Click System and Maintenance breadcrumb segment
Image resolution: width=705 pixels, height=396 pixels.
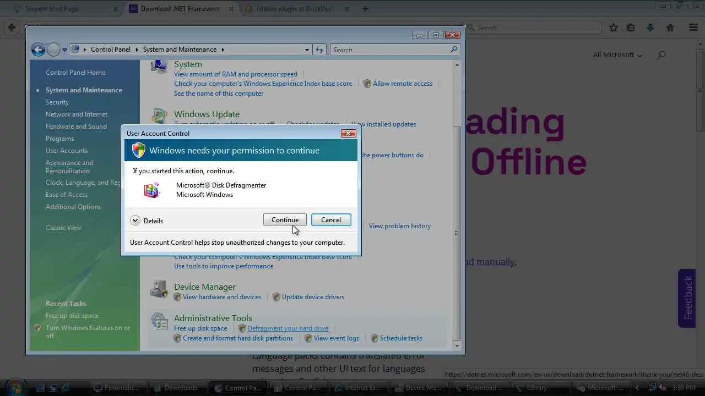pyautogui.click(x=180, y=50)
